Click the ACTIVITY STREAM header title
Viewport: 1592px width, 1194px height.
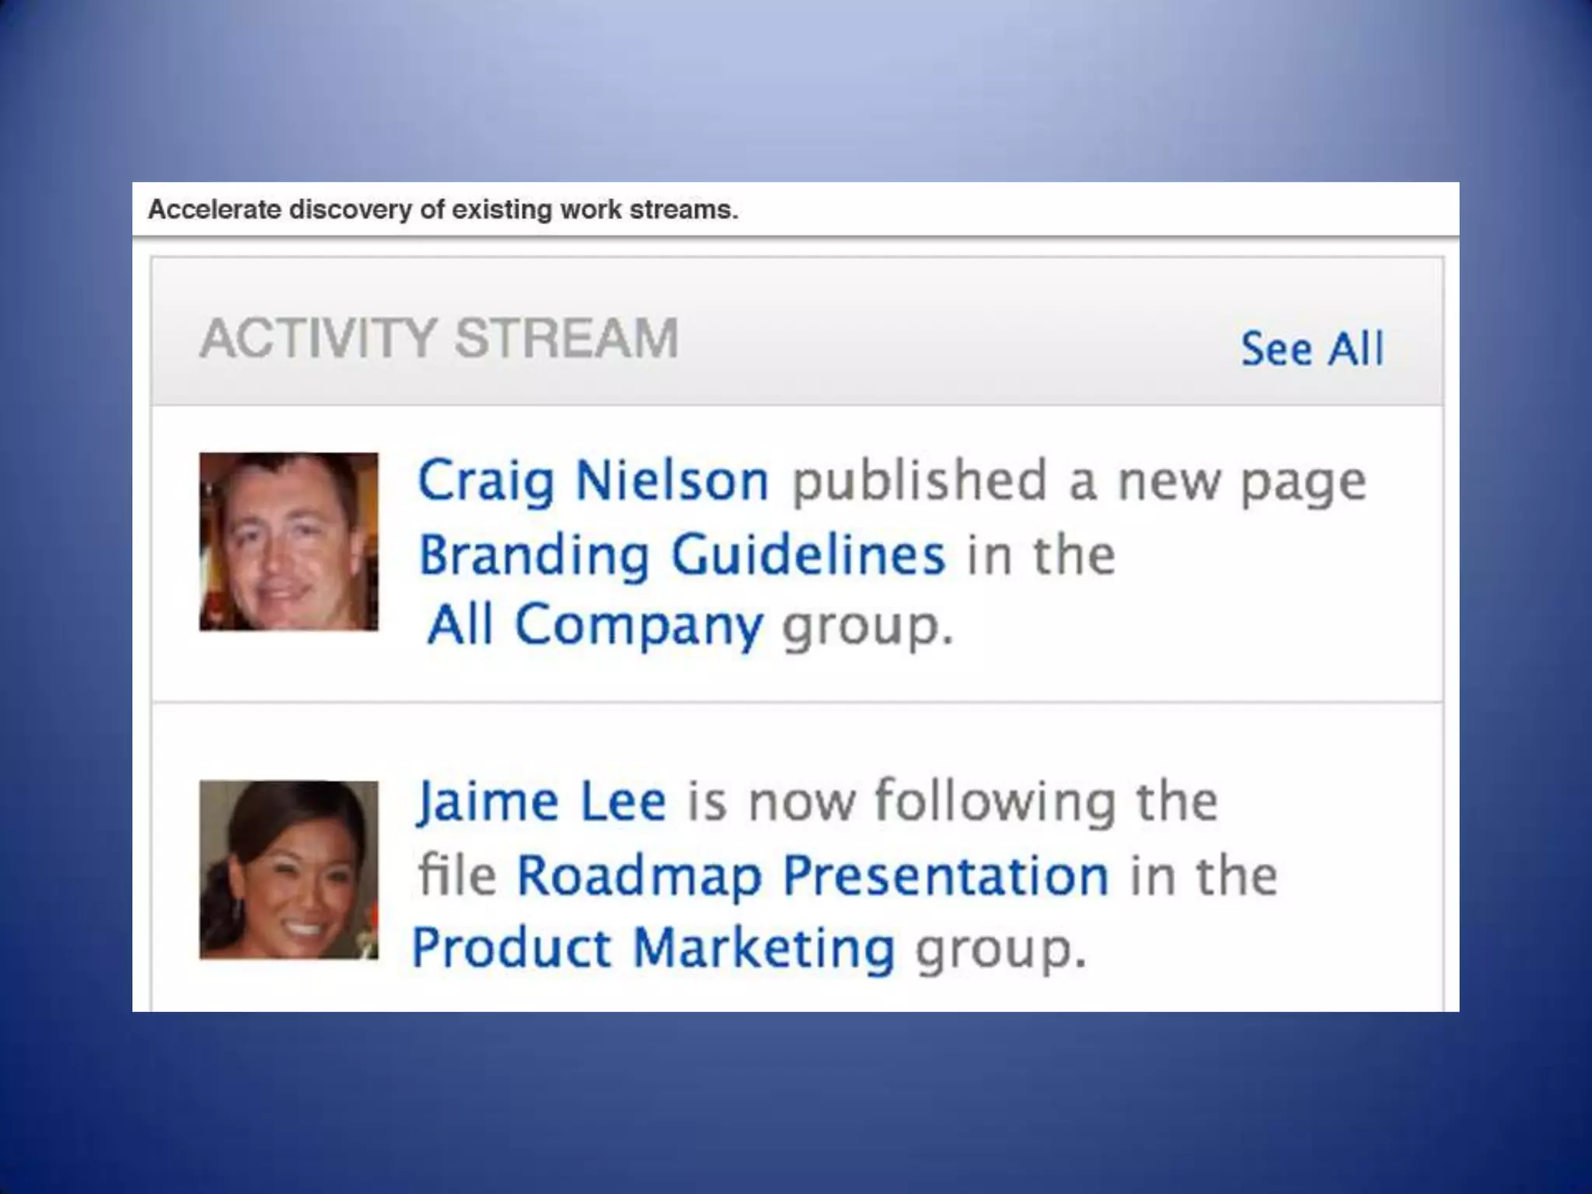pyautogui.click(x=439, y=338)
